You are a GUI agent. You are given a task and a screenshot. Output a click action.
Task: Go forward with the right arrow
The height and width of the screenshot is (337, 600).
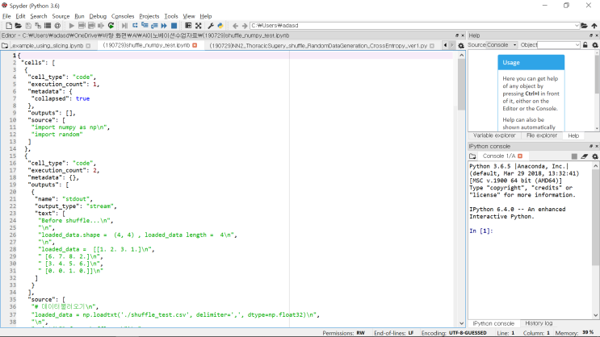(x=245, y=26)
